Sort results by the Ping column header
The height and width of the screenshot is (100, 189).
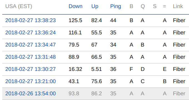coord(115,6)
